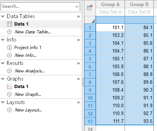
Task: Select the cell containing 104.7
Action: [x=110, y=51]
